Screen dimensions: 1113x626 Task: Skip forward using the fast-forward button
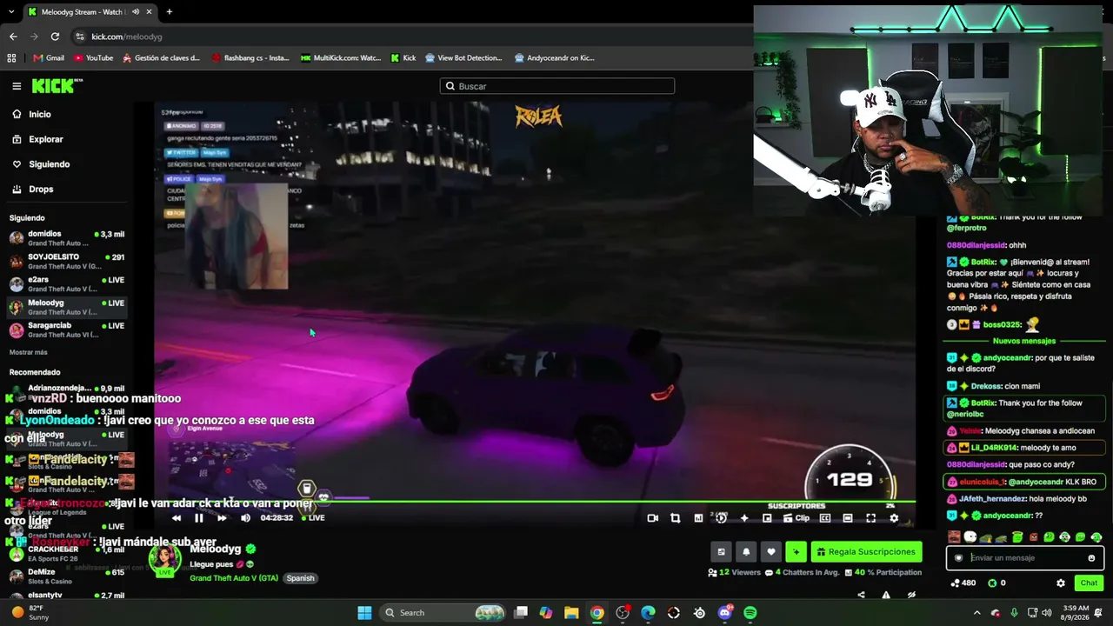(x=222, y=518)
